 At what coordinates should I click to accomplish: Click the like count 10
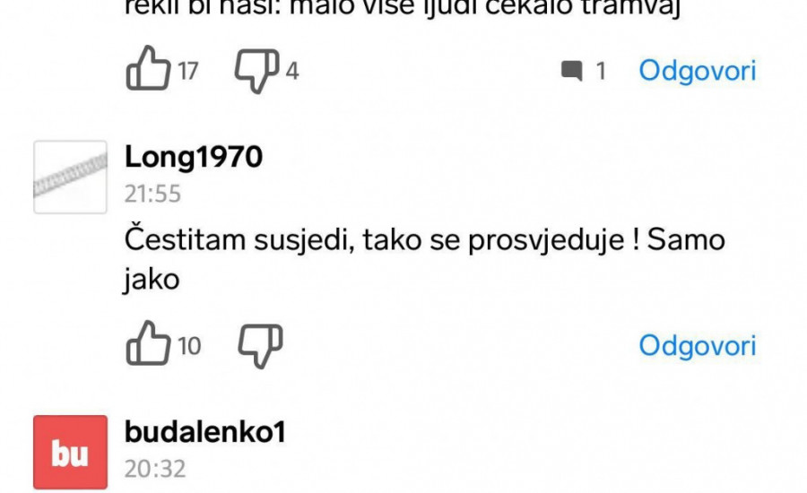coord(189,346)
